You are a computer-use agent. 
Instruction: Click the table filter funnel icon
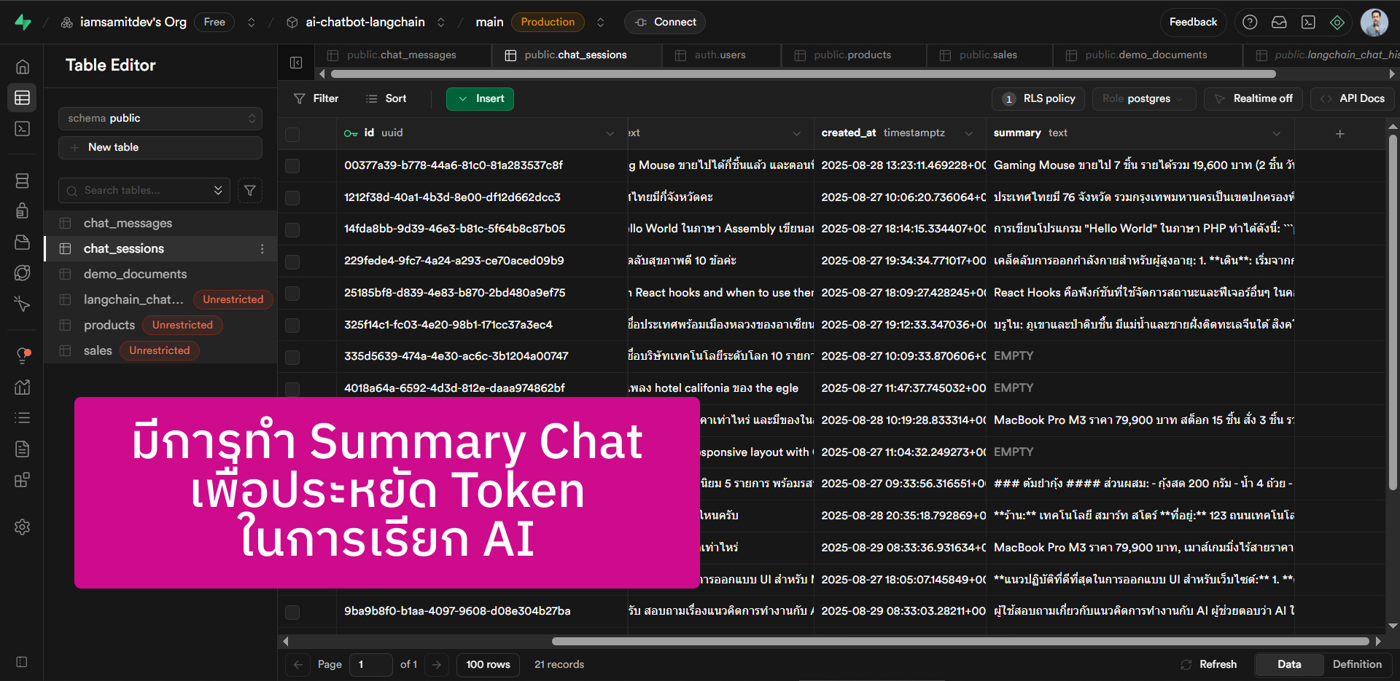(250, 191)
